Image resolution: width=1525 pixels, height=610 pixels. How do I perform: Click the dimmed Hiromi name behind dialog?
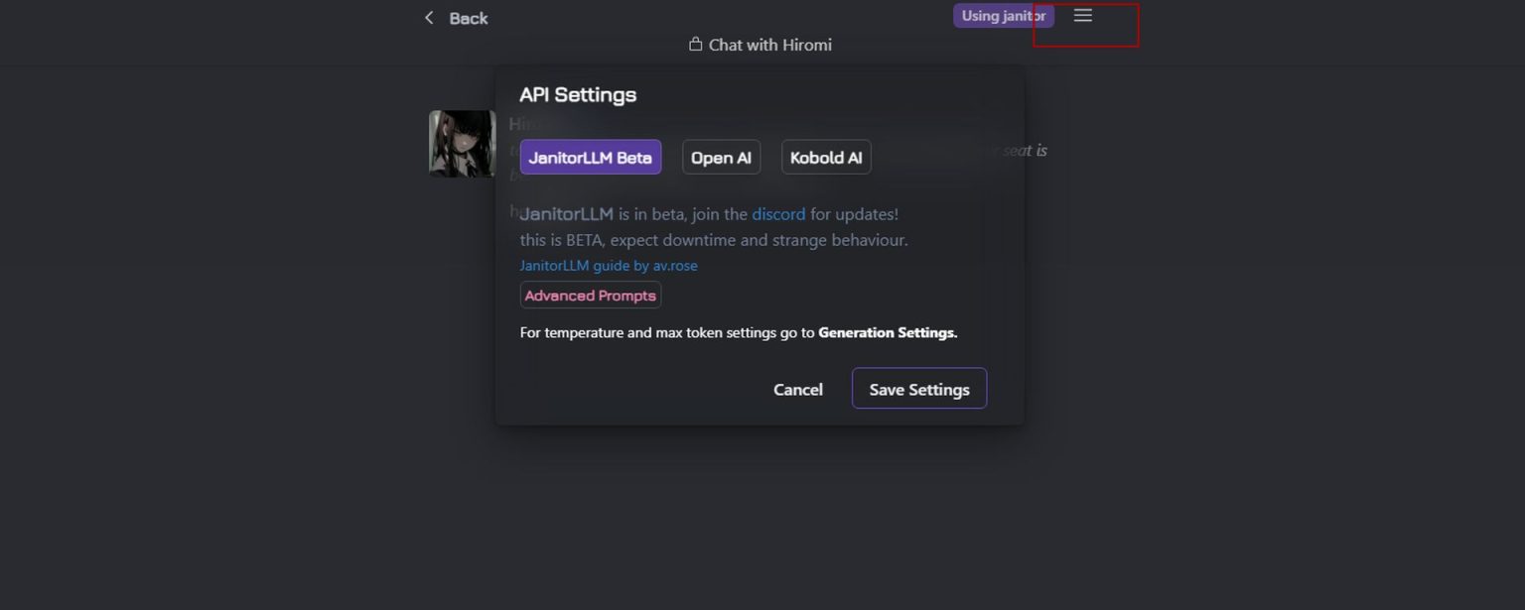pos(516,124)
